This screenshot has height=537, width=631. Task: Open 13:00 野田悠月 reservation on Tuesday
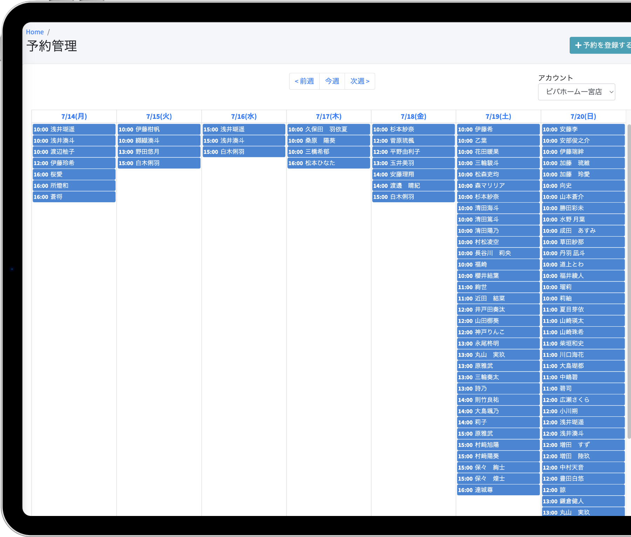pyautogui.click(x=159, y=152)
